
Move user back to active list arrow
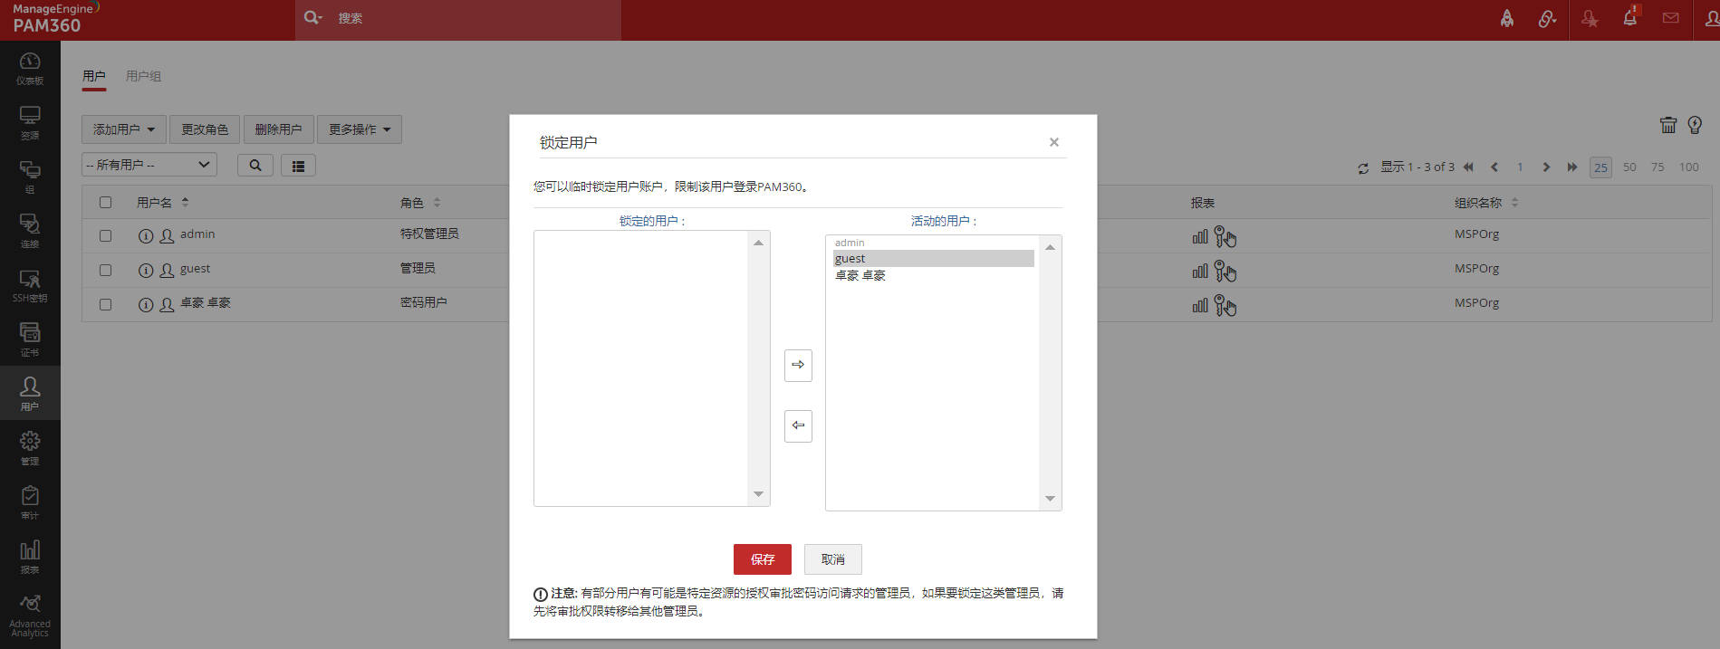click(x=798, y=365)
